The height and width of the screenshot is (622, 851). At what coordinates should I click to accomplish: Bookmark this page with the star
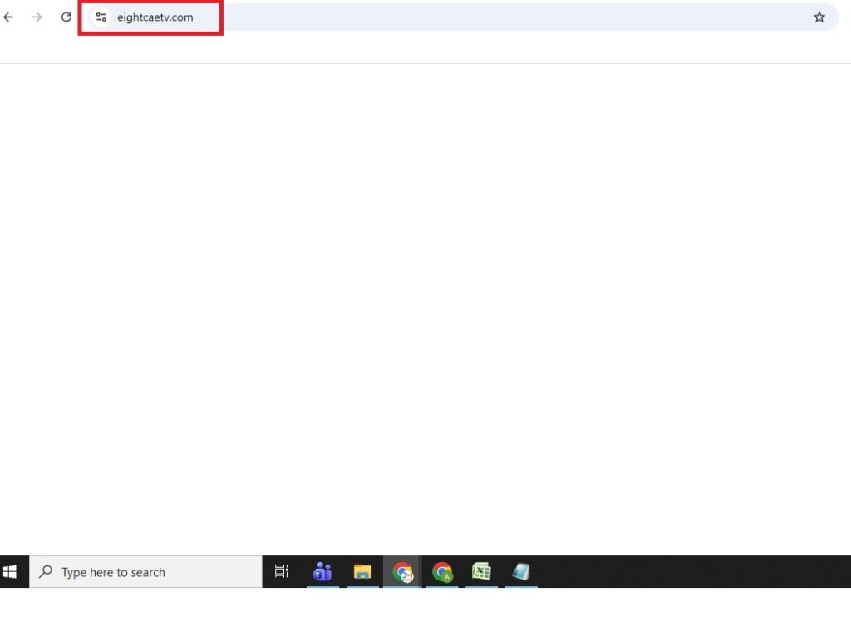[819, 17]
